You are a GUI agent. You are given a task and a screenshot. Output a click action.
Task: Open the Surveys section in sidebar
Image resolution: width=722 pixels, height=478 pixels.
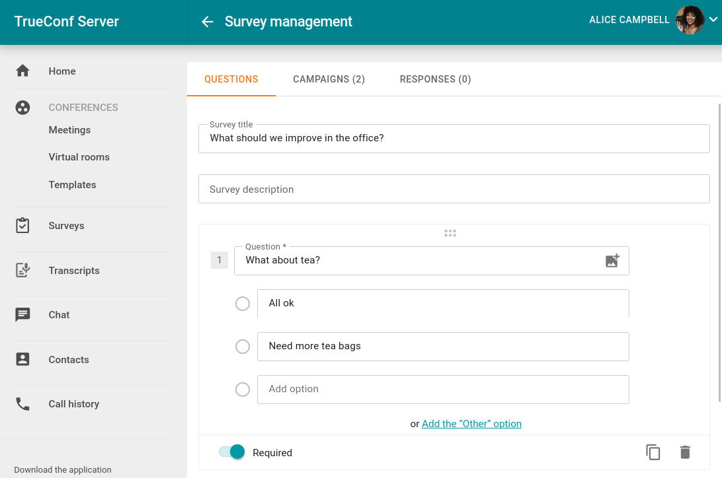click(66, 225)
